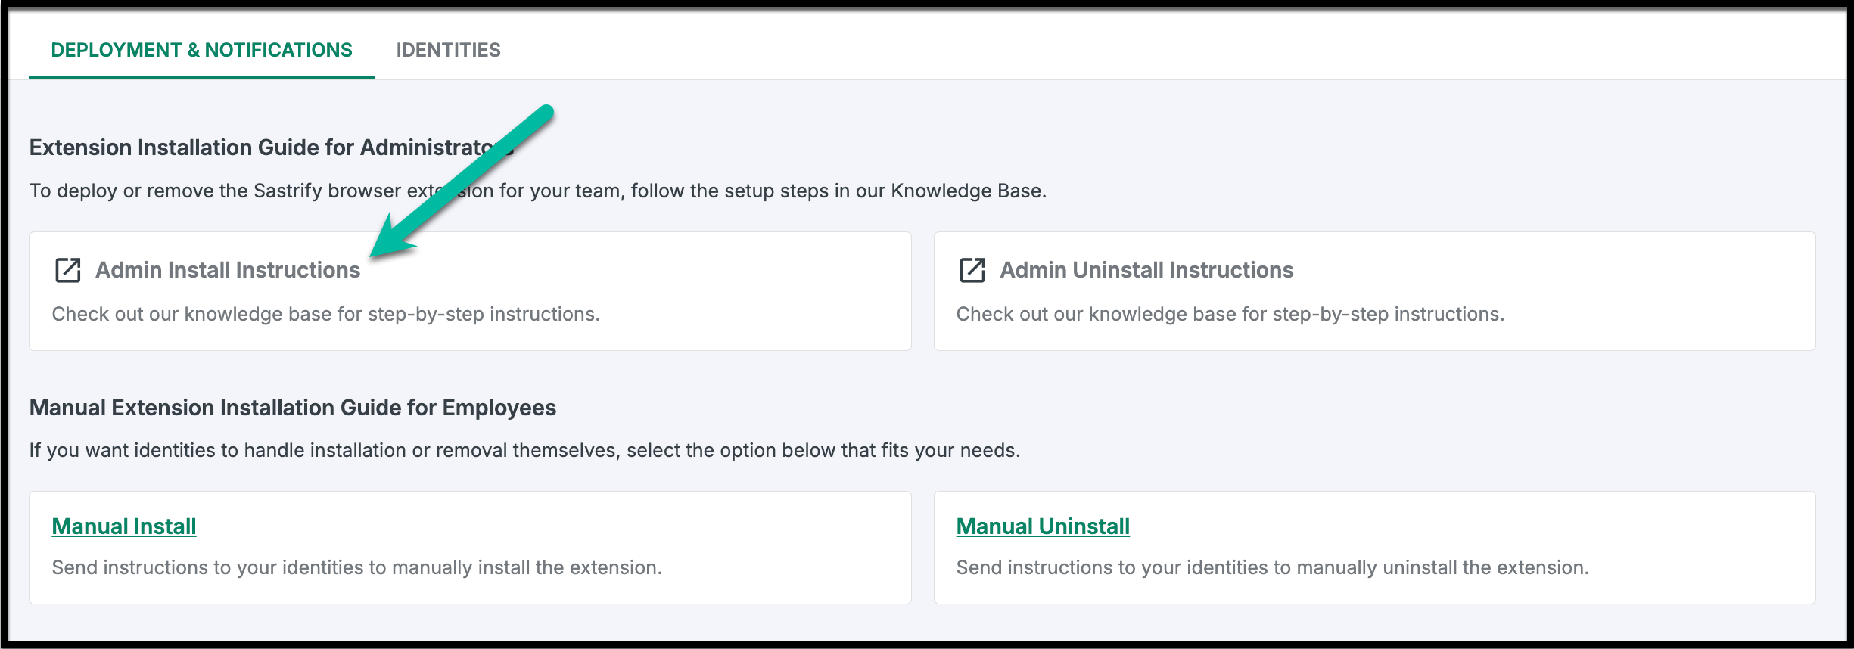Open the Manual Uninstall link
The width and height of the screenshot is (1854, 649).
[1043, 526]
